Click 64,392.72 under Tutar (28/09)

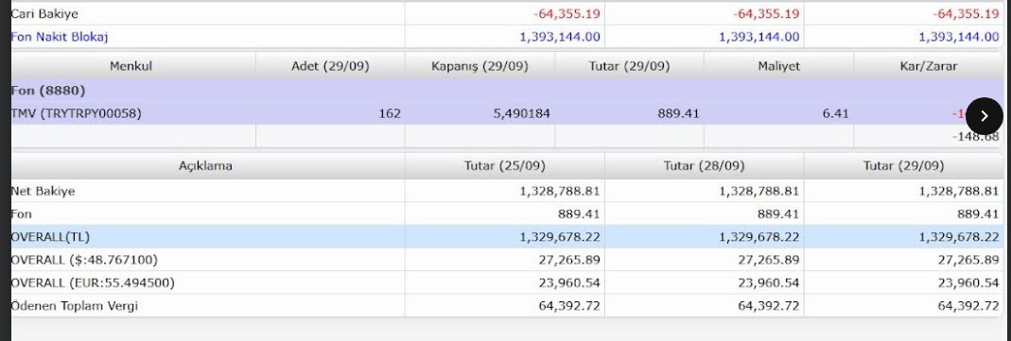tap(769, 306)
